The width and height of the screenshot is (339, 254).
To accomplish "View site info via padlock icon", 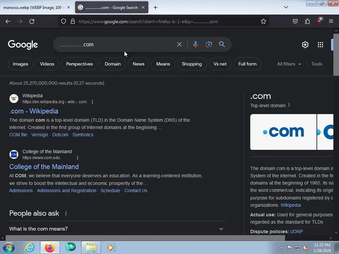I will [x=73, y=21].
